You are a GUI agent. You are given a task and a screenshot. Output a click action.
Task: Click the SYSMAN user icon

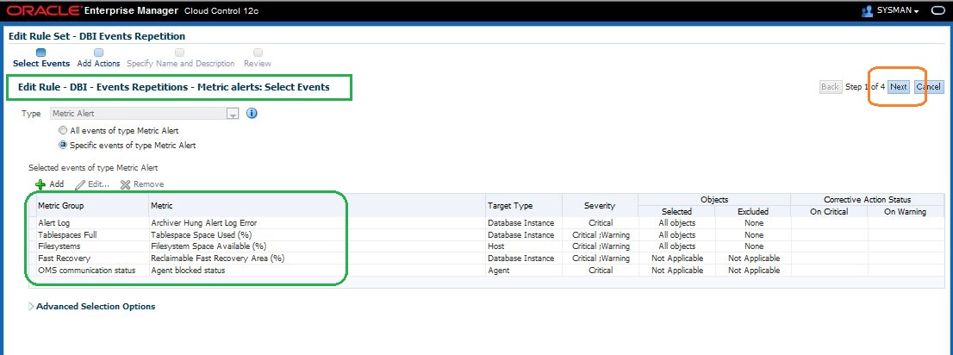(x=868, y=10)
